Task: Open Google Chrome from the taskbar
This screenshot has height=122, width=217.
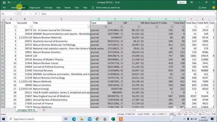Action: coord(97,119)
